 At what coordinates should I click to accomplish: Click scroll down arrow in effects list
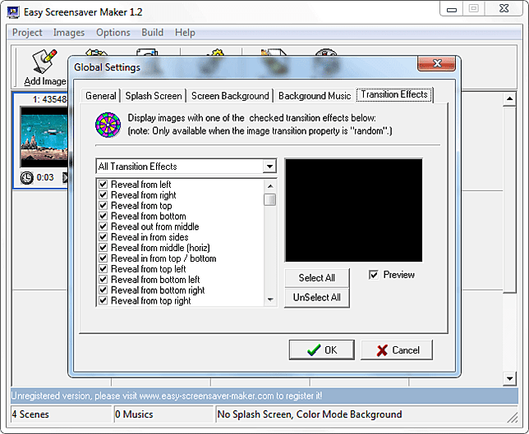click(x=270, y=299)
